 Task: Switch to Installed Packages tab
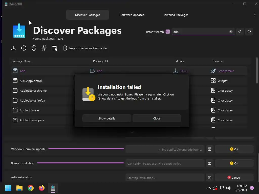pos(176,15)
